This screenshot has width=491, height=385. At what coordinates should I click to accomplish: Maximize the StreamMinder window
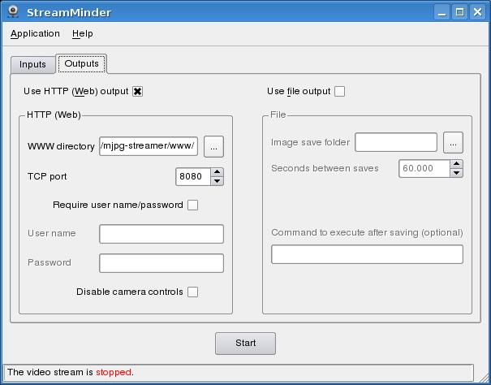pos(459,12)
